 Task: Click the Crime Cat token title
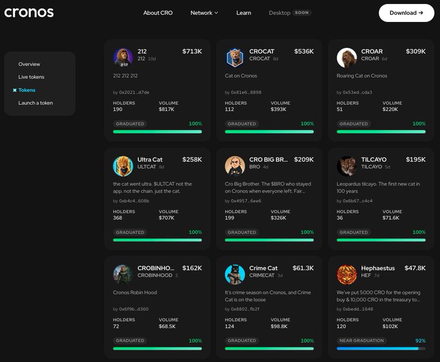tap(263, 268)
